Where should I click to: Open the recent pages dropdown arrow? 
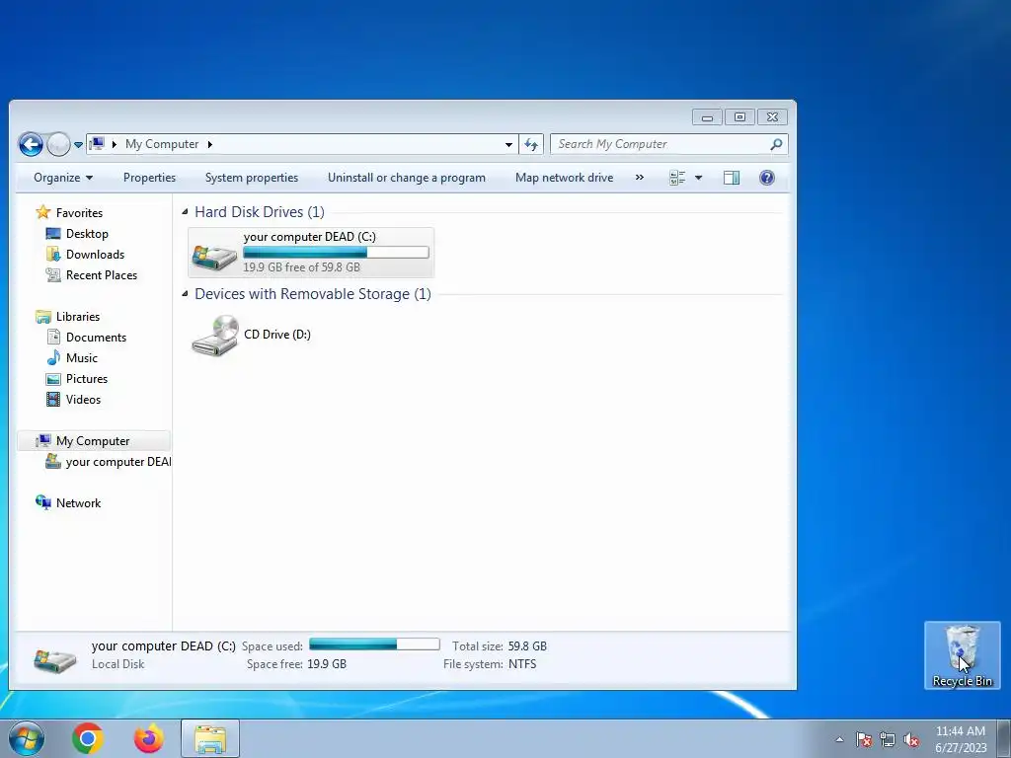coord(78,144)
